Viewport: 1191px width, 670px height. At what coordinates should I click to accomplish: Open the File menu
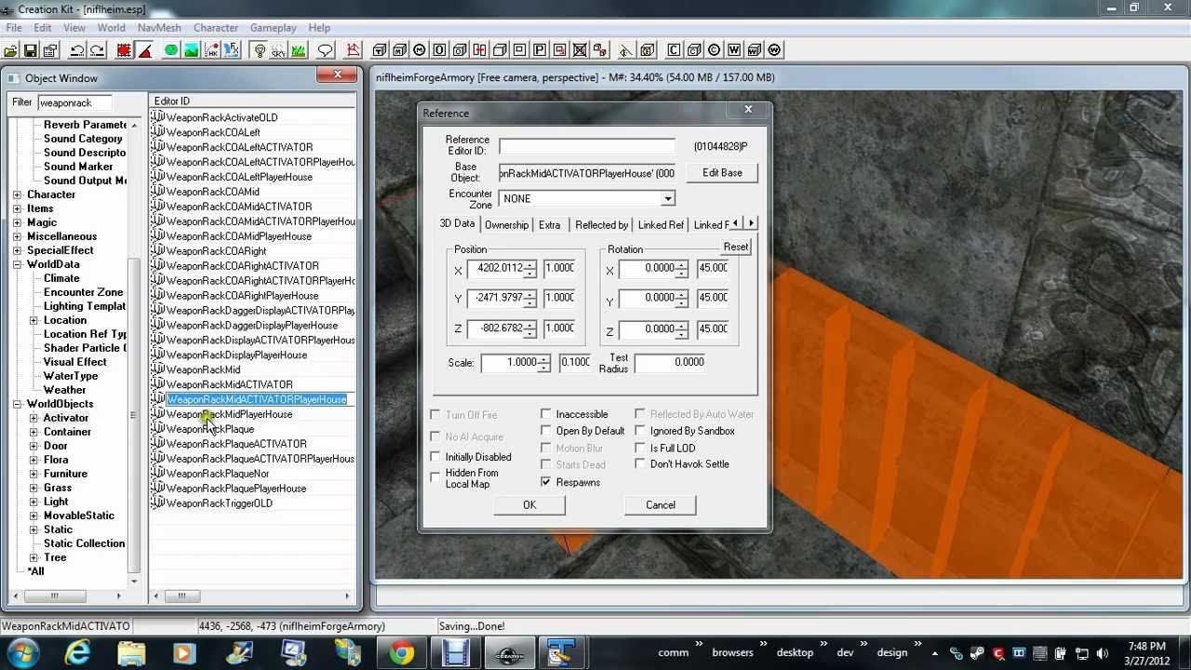[x=14, y=28]
